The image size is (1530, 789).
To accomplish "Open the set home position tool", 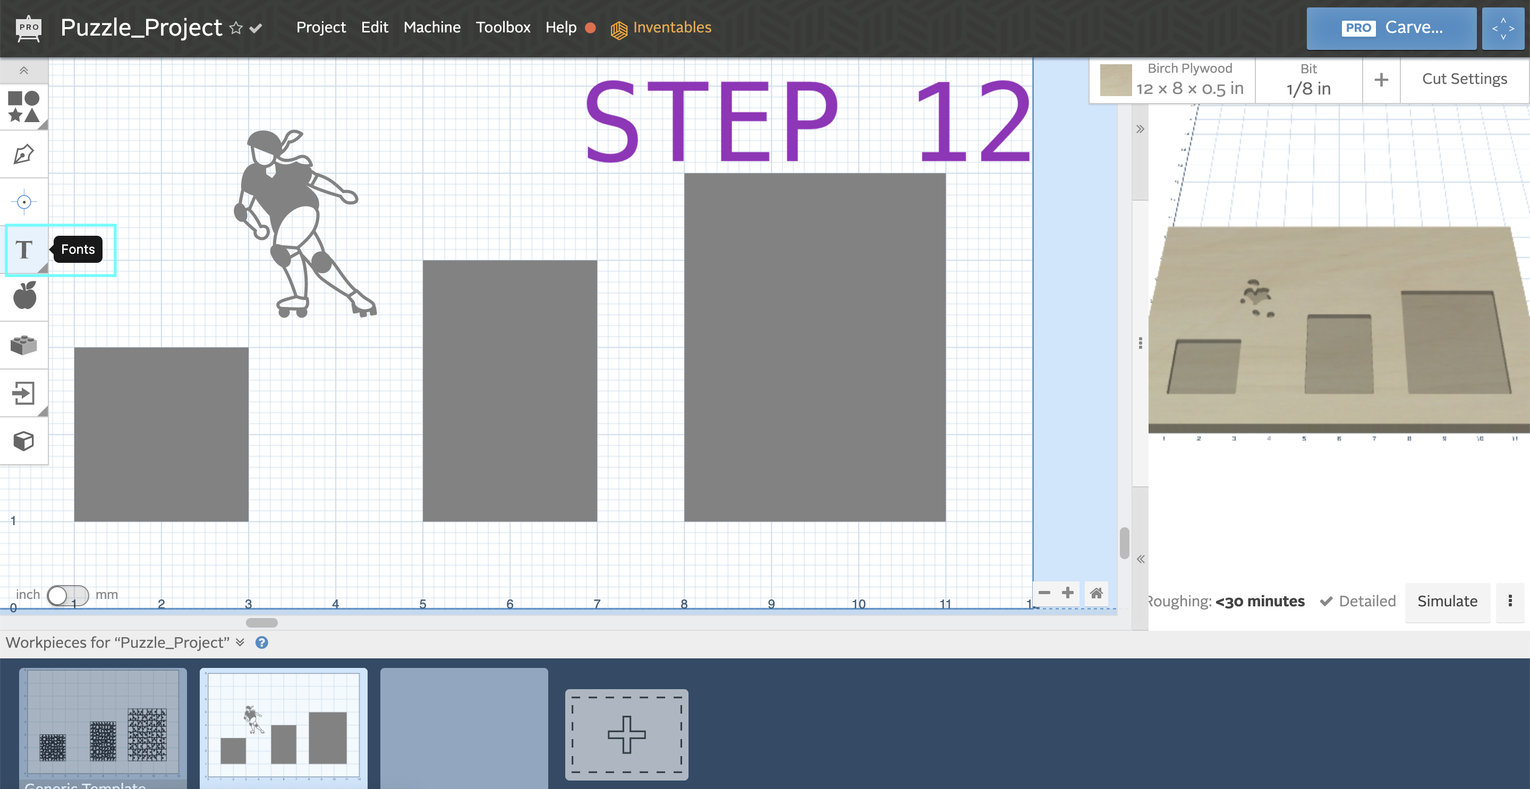I will click(x=24, y=201).
